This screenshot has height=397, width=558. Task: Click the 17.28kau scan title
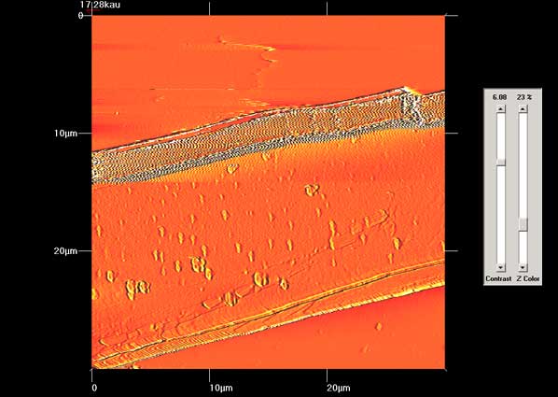tap(101, 5)
